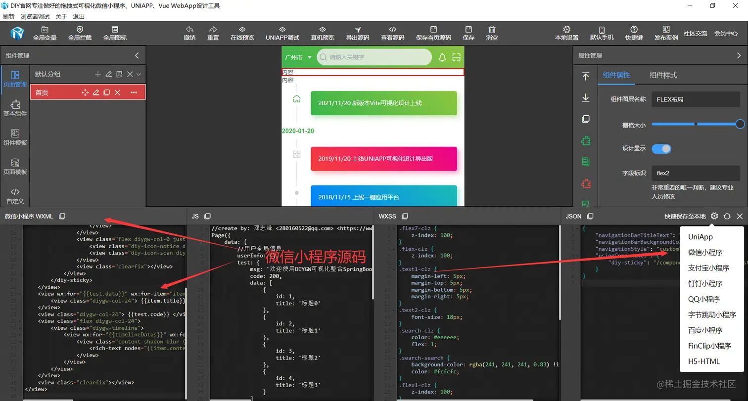This screenshot has height=401, width=748.
Task: Collapse the 组件管理 left panel
Action: tap(137, 55)
